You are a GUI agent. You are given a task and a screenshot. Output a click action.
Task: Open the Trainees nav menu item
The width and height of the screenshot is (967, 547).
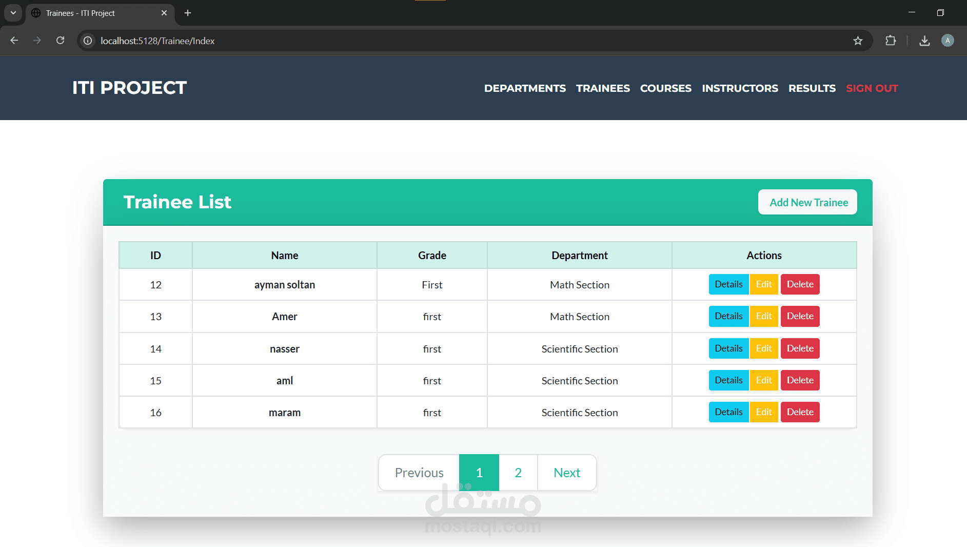tap(603, 88)
